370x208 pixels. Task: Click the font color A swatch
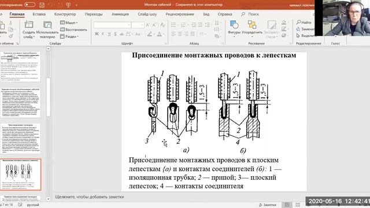pos(160,34)
